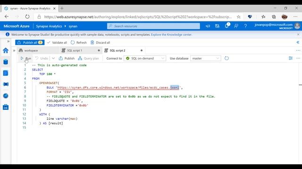Click Refresh in top toolbar
This screenshot has height=169, width=302.
click(x=79, y=43)
